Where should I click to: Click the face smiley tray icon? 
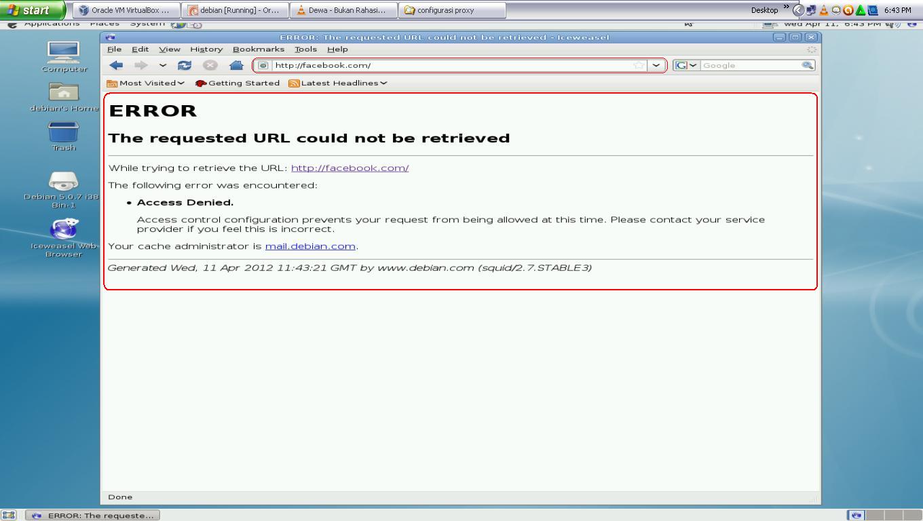click(836, 10)
